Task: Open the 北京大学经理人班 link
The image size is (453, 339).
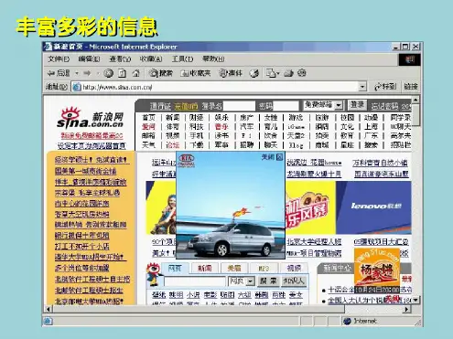Action: pyautogui.click(x=314, y=242)
